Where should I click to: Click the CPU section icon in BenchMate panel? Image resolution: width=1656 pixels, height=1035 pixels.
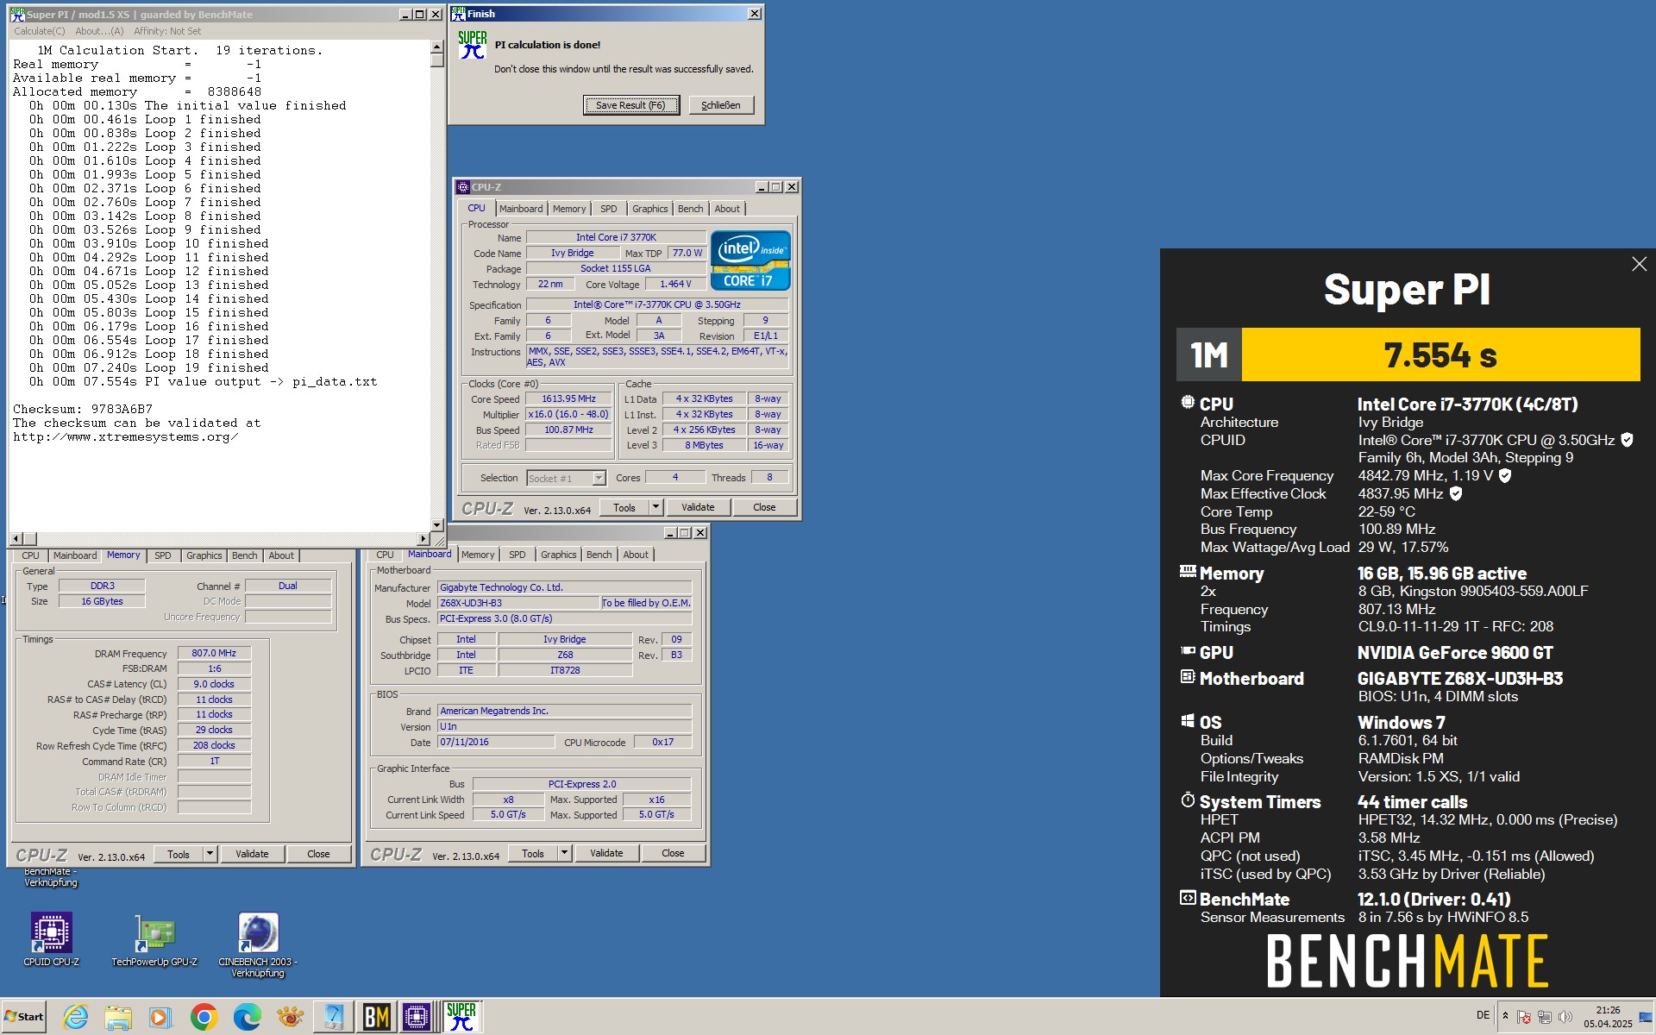[x=1188, y=403]
